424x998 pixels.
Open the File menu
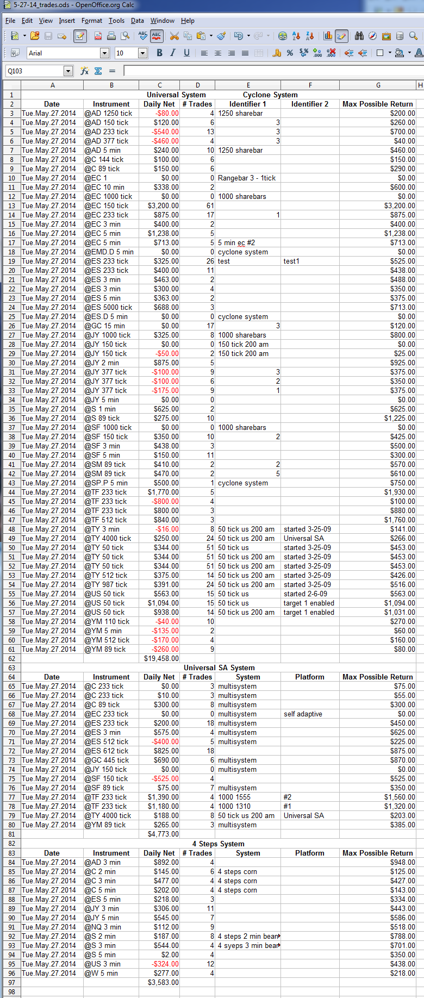point(10,21)
